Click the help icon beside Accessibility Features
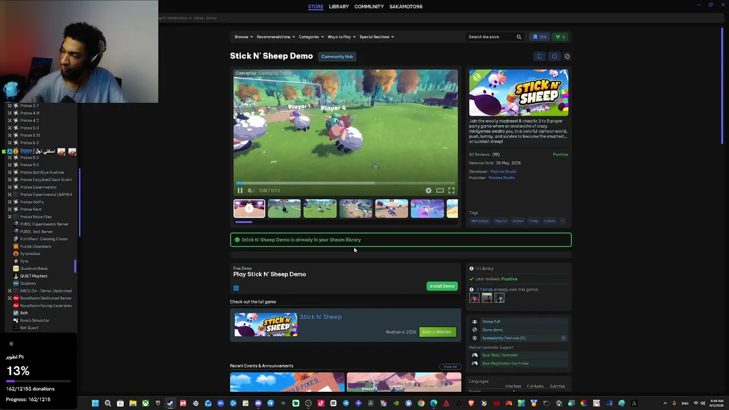This screenshot has width=729, height=410. [x=564, y=338]
